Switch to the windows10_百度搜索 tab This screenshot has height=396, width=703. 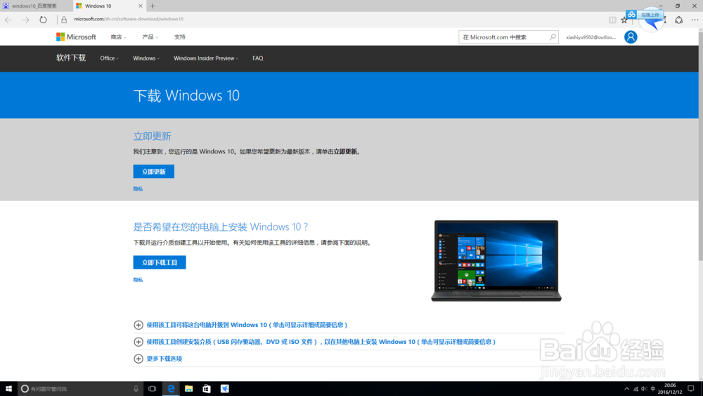click(36, 6)
